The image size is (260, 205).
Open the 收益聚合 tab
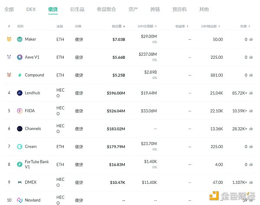[106, 9]
